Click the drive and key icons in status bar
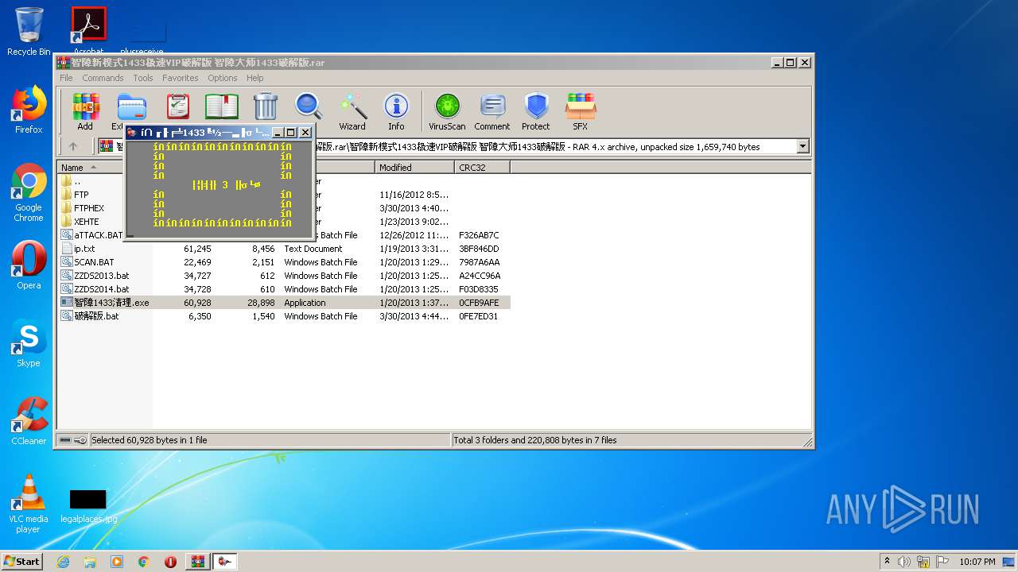Screen dimensions: 1018x572 73,440
